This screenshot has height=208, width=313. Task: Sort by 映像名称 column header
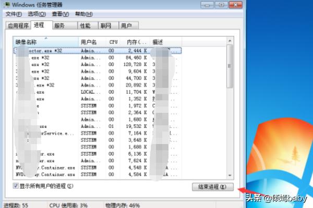click(x=46, y=42)
